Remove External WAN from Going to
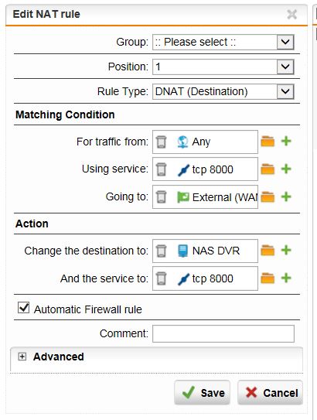 (x=161, y=197)
